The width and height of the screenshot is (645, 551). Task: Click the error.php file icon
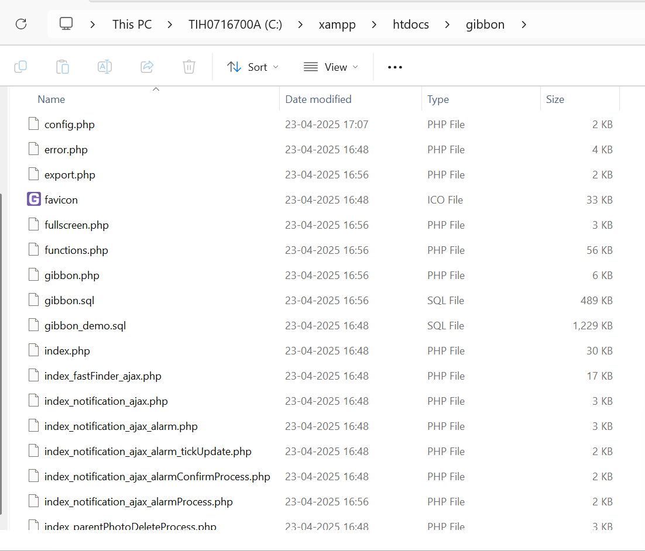point(34,149)
